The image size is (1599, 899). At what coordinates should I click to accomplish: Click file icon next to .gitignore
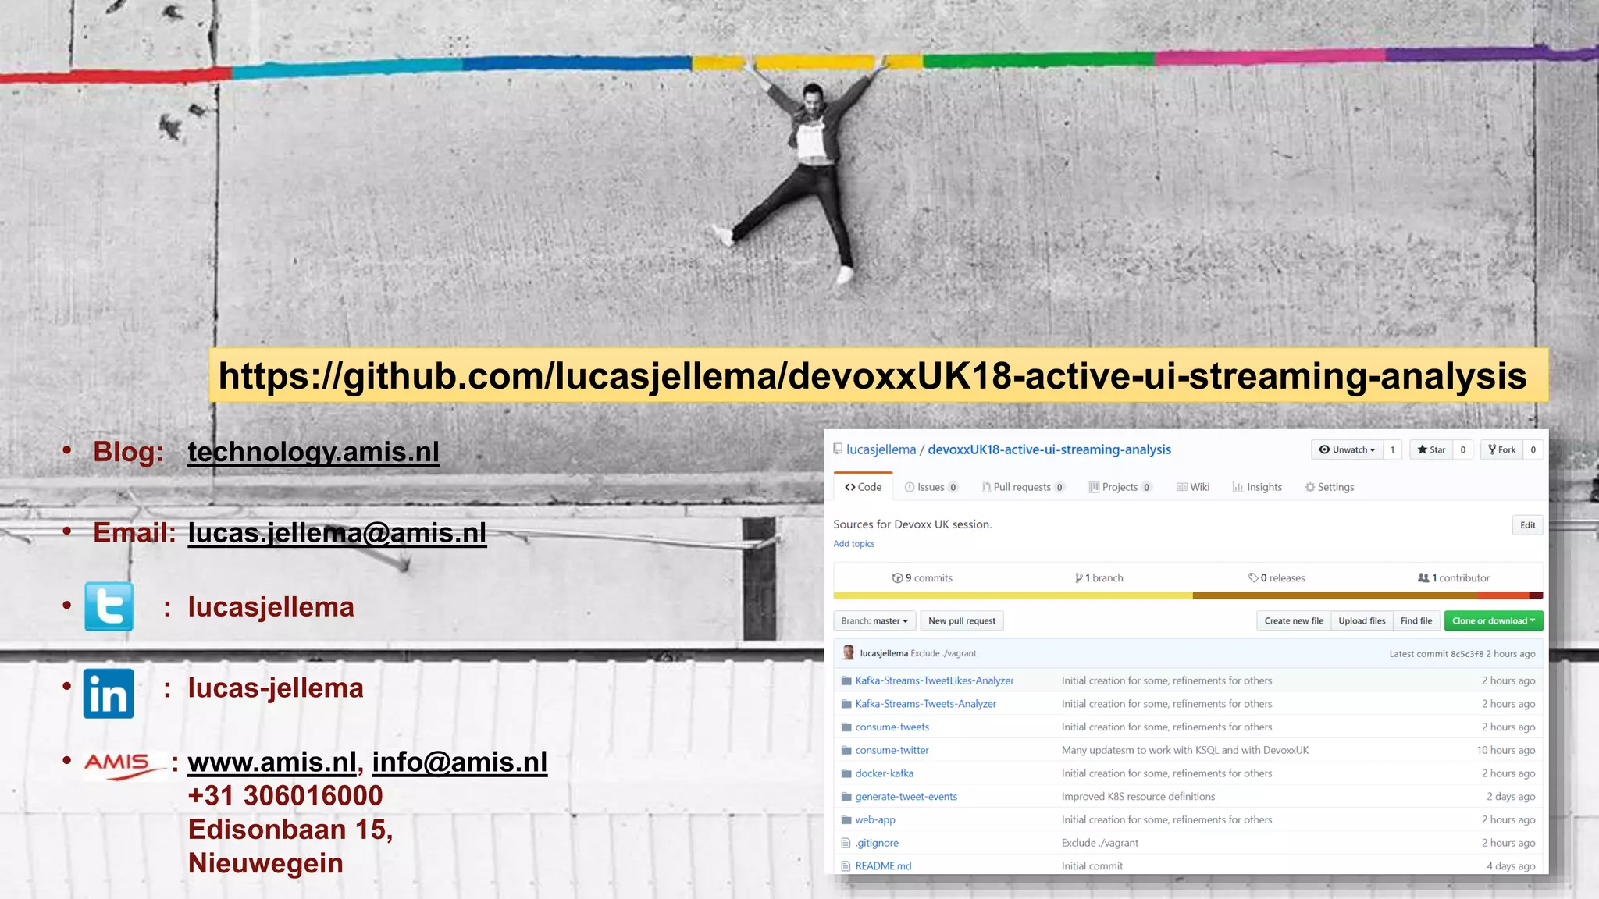click(846, 843)
